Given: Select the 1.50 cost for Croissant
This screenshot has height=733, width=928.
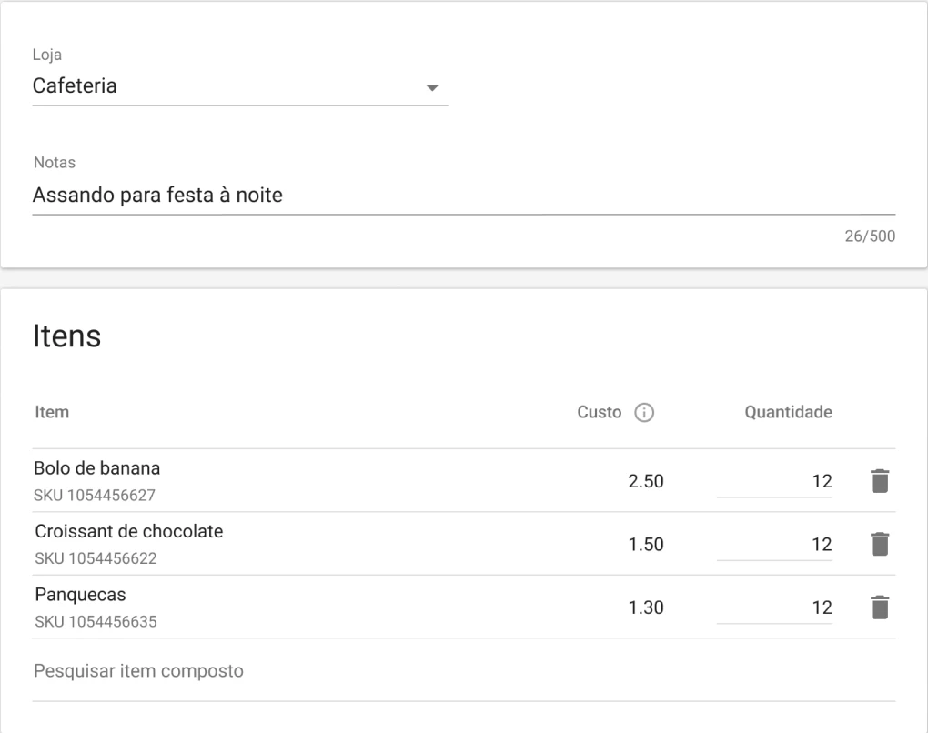Looking at the screenshot, I should [646, 545].
